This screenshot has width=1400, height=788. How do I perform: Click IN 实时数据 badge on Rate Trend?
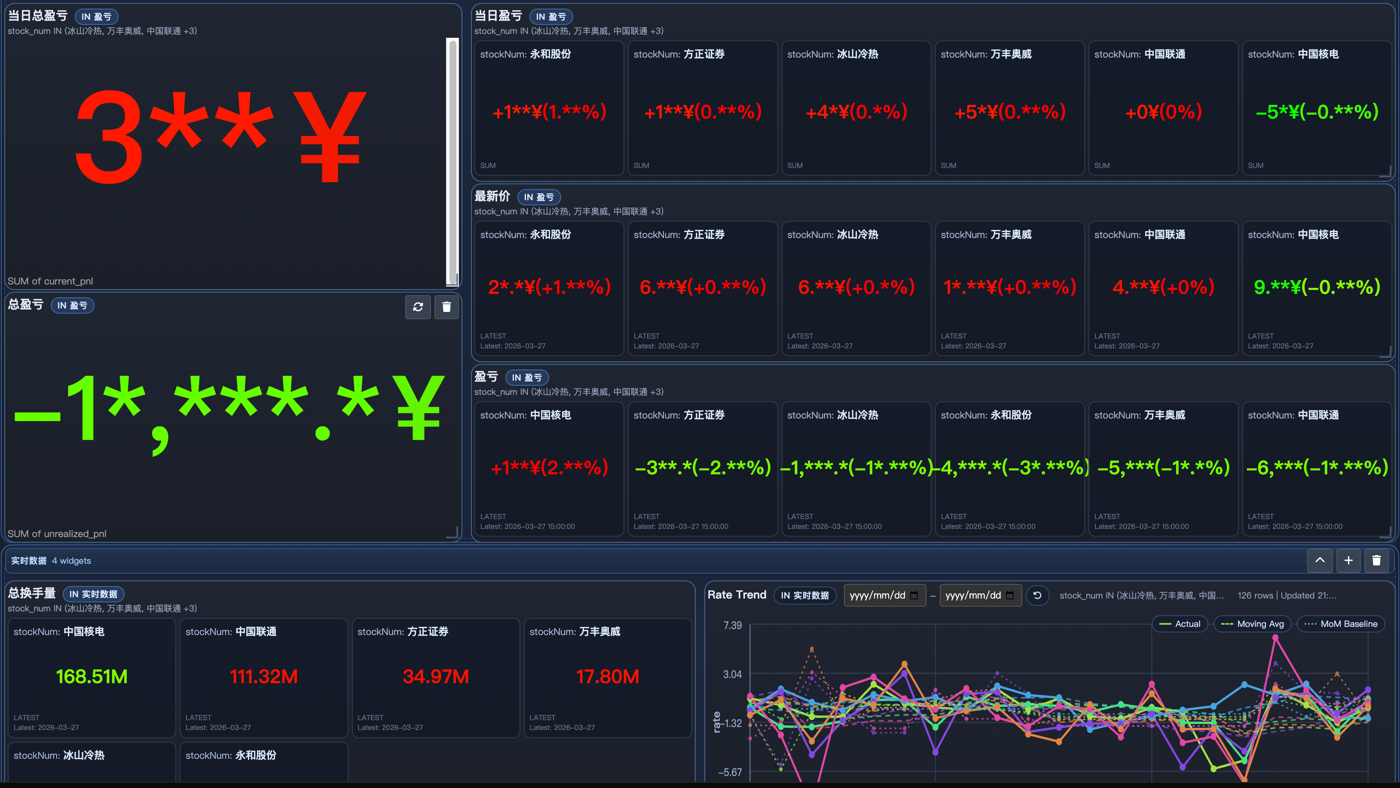point(804,595)
